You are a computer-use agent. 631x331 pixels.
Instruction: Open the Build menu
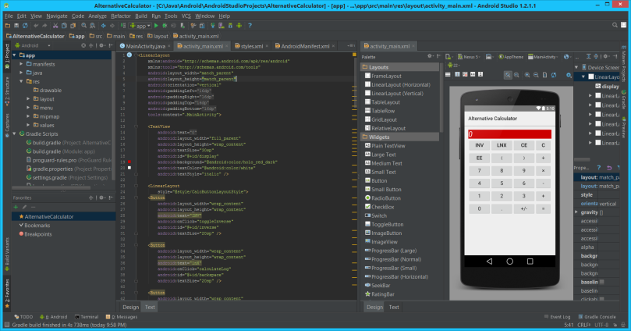coord(141,16)
